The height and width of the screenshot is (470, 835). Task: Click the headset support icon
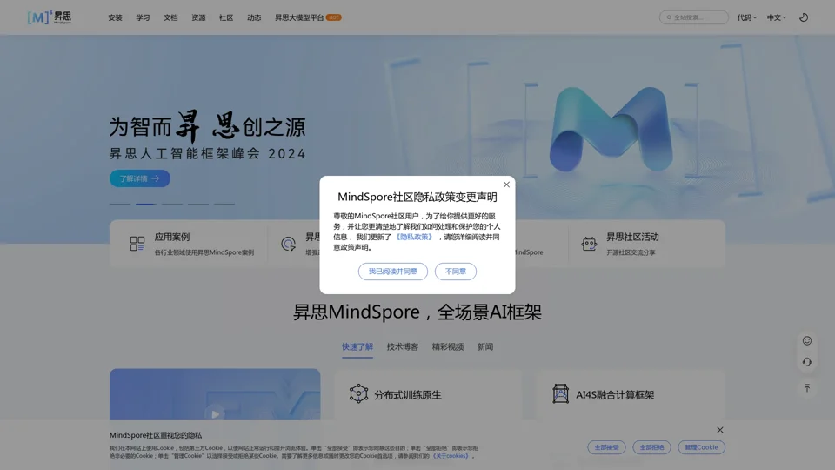[x=807, y=362]
